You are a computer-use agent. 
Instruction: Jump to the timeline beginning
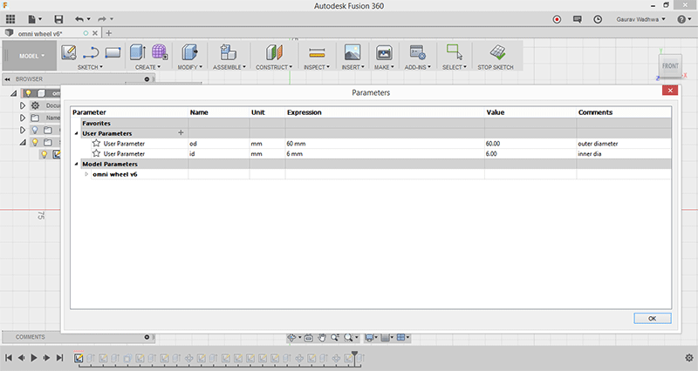[x=9, y=358]
